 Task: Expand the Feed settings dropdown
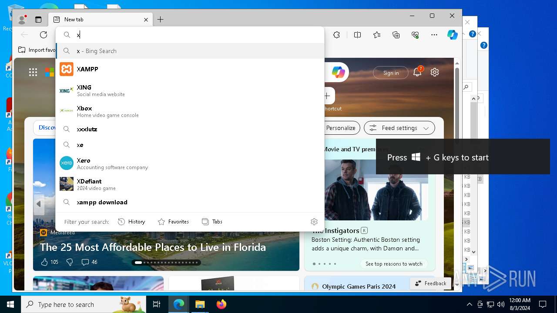tap(399, 128)
